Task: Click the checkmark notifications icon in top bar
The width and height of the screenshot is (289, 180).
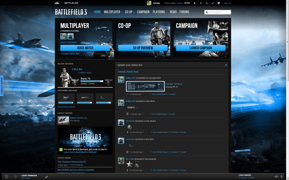Action: [213, 3]
